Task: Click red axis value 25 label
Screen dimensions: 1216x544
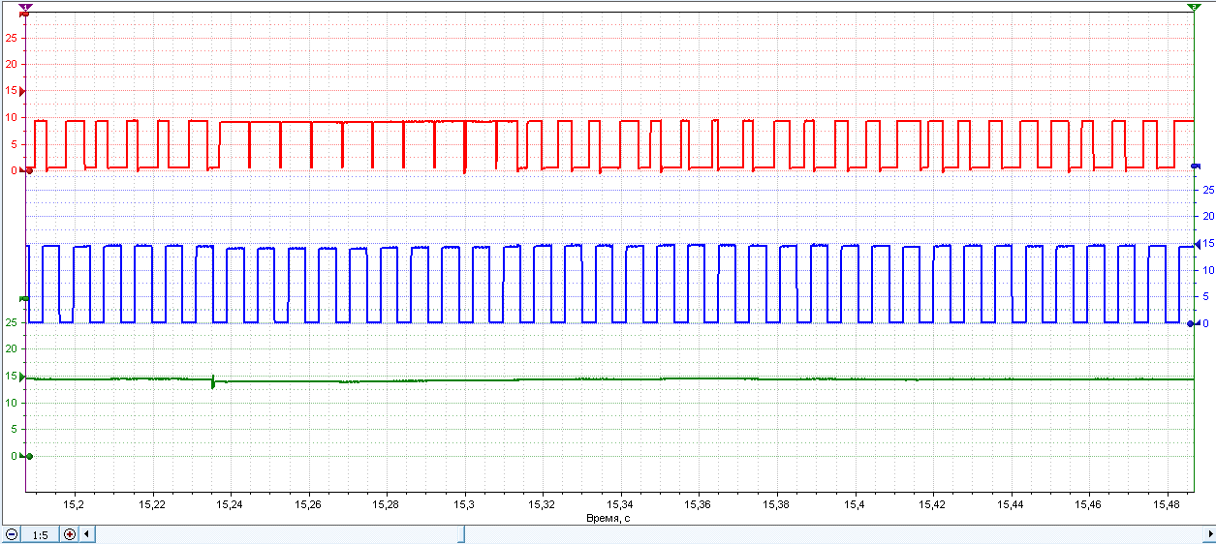Action: [x=12, y=38]
